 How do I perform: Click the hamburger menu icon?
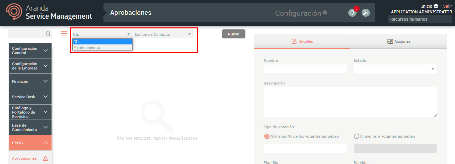(x=64, y=33)
